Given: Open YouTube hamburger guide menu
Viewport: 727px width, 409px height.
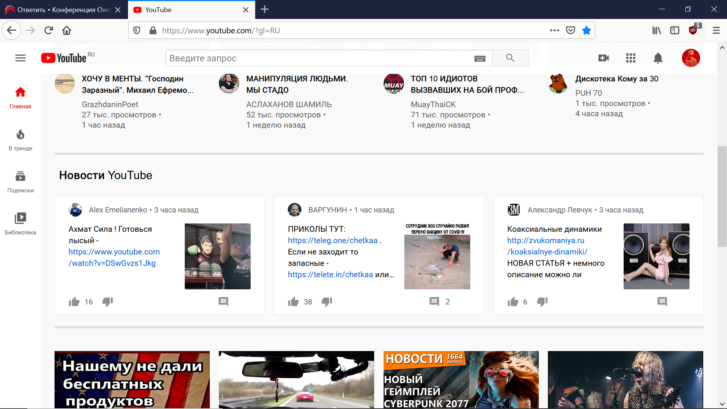Looking at the screenshot, I should pyautogui.click(x=20, y=58).
